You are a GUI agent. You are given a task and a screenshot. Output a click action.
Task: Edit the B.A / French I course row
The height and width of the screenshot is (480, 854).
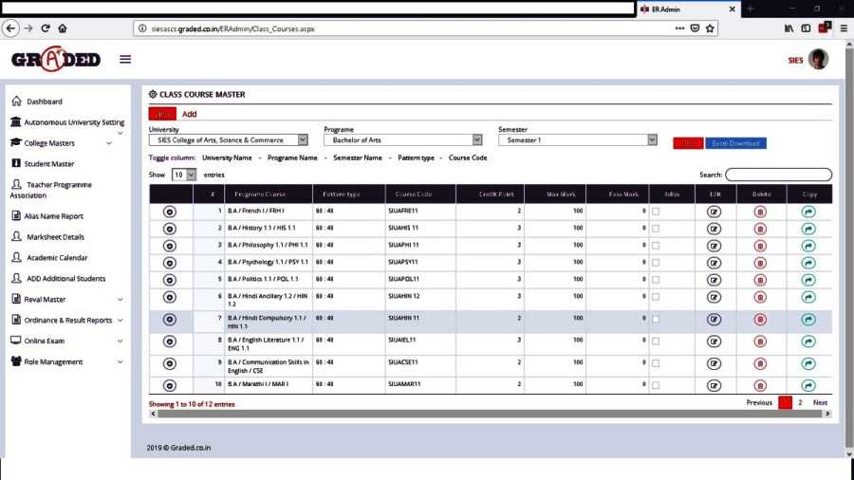[x=714, y=212]
